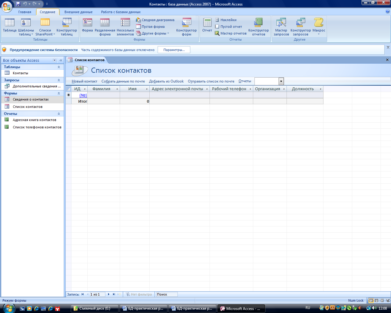Open the Отчеты combo box dropdown

click(x=281, y=81)
